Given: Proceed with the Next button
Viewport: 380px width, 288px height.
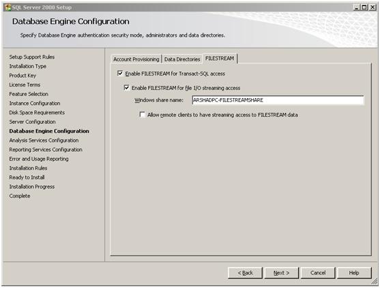Looking at the screenshot, I should coord(281,273).
